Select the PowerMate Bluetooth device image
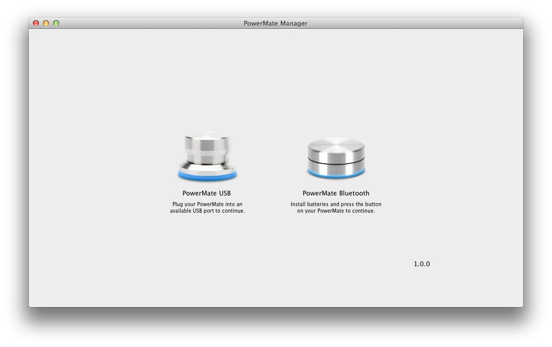 click(336, 158)
